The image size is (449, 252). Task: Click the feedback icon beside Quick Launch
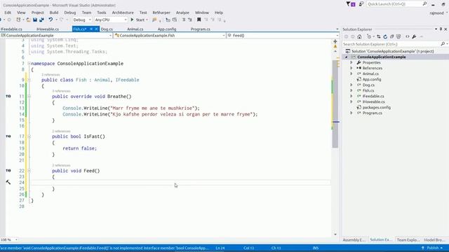361,4
